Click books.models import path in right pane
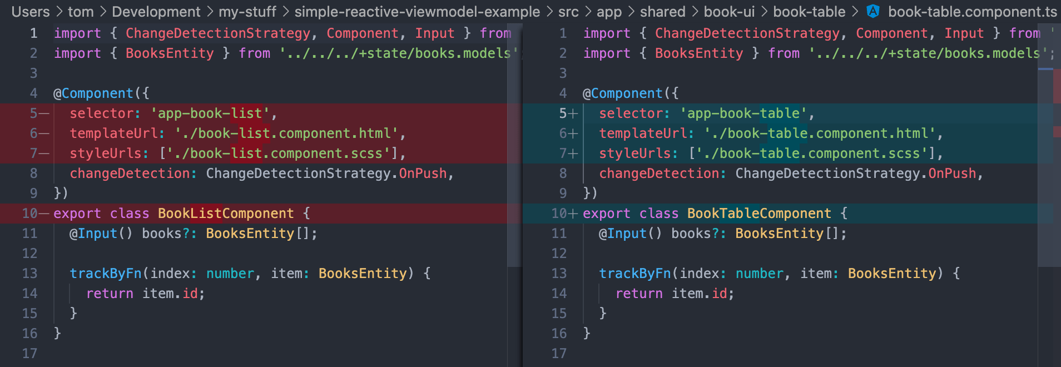 click(x=928, y=53)
